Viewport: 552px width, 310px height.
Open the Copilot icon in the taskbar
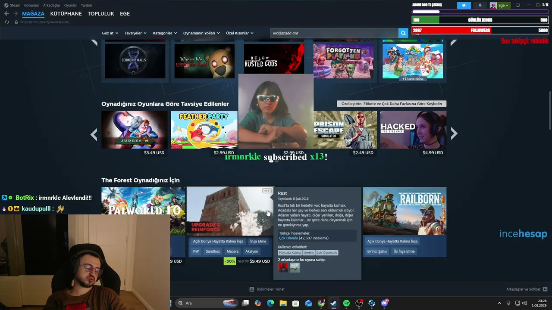258,303
